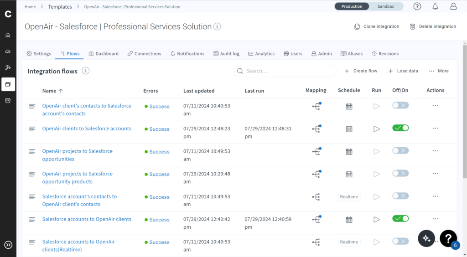Go to Home breadcrumb link
467x257 pixels.
point(30,6)
